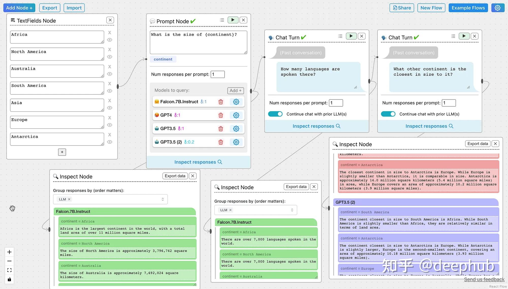This screenshot has width=508, height=289.
Task: Expand group-by selector in middle Inspect Node
Action: pyautogui.click(x=292, y=210)
